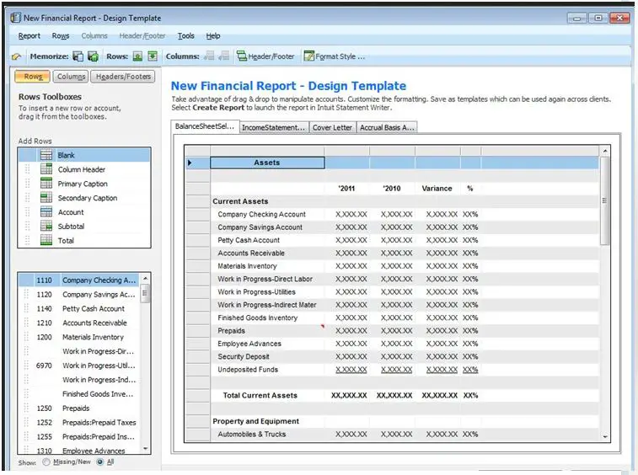Switch to the IncomeStatement tab
Image resolution: width=638 pixels, height=475 pixels.
tap(274, 127)
